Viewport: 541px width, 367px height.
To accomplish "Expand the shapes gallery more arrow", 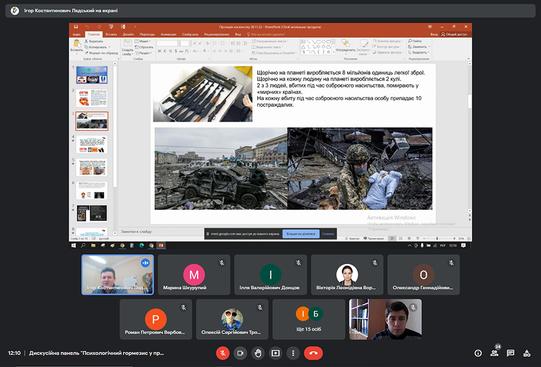I will [x=333, y=52].
